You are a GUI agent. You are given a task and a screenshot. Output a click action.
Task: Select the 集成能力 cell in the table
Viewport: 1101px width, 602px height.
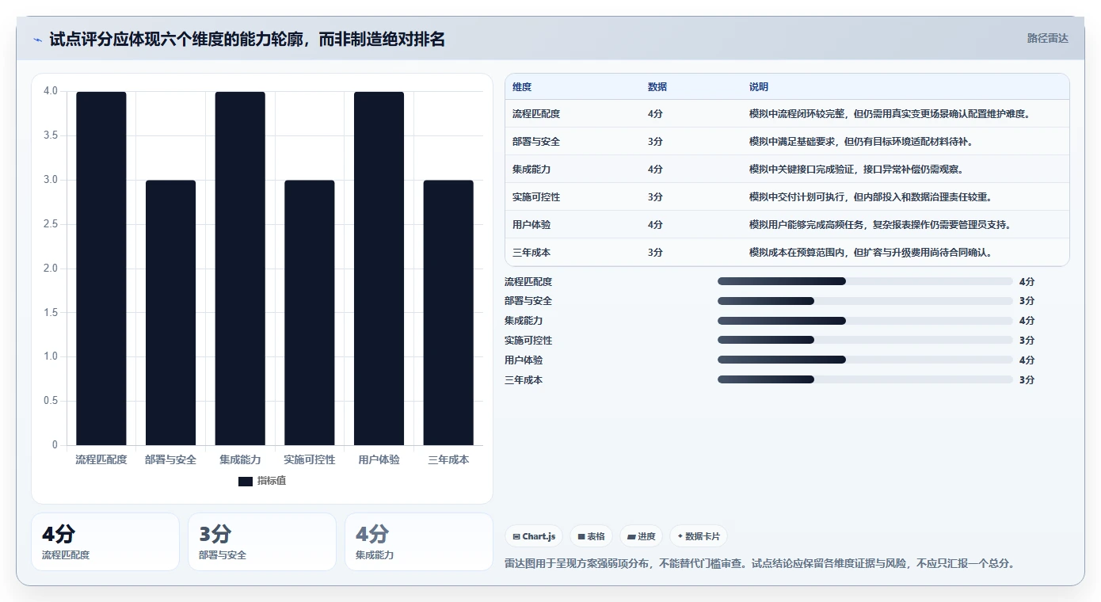pos(531,170)
